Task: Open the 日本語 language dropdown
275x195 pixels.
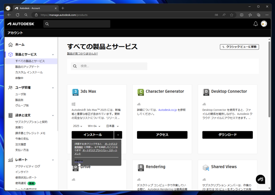Action: (112, 126)
